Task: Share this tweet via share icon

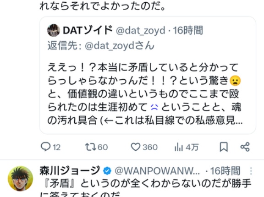Action: 245,147
